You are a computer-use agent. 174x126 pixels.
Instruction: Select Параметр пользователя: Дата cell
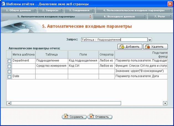coord(141,77)
